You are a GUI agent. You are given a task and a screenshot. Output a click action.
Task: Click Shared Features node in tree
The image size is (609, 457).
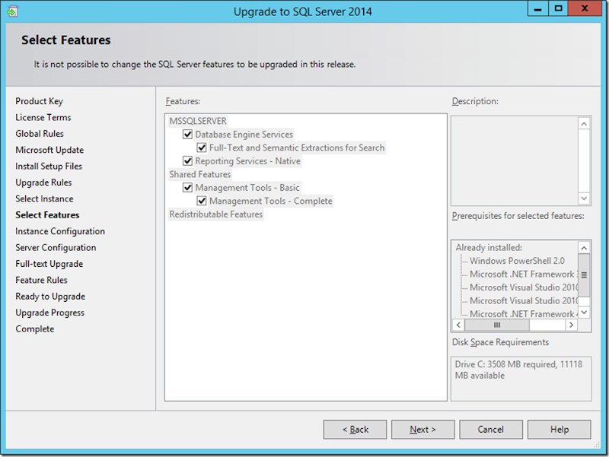[200, 174]
